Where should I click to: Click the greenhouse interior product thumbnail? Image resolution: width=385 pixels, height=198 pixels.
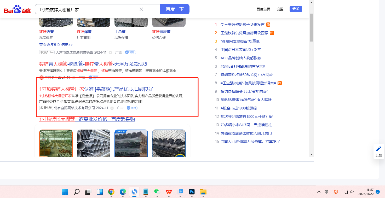point(56,143)
